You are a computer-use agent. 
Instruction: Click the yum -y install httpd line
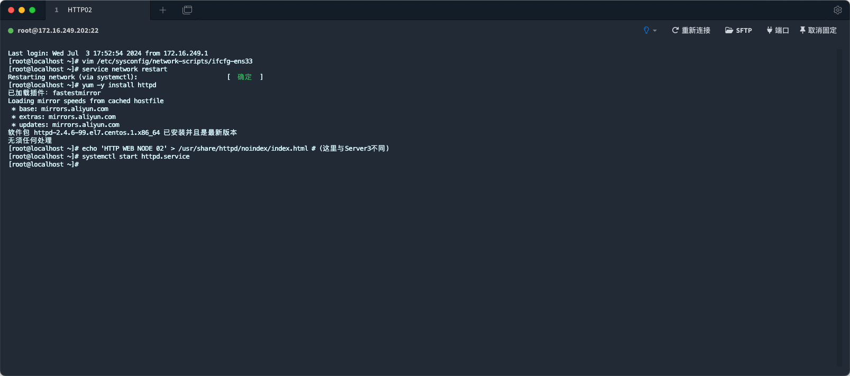click(x=119, y=85)
